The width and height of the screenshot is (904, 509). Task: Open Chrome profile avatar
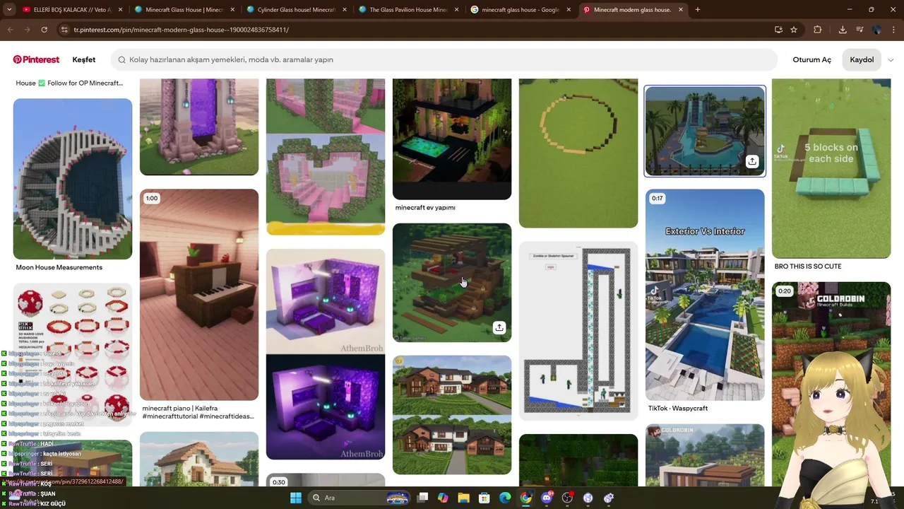click(876, 30)
